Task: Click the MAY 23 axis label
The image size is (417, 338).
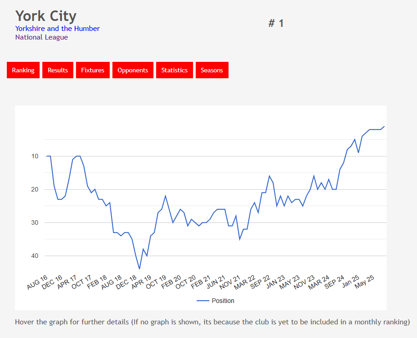Action: click(290, 283)
